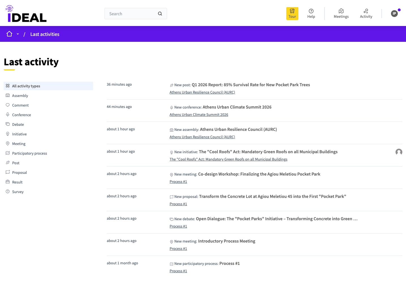Filter activity by Proposal type
The image size is (406, 281).
20,172
